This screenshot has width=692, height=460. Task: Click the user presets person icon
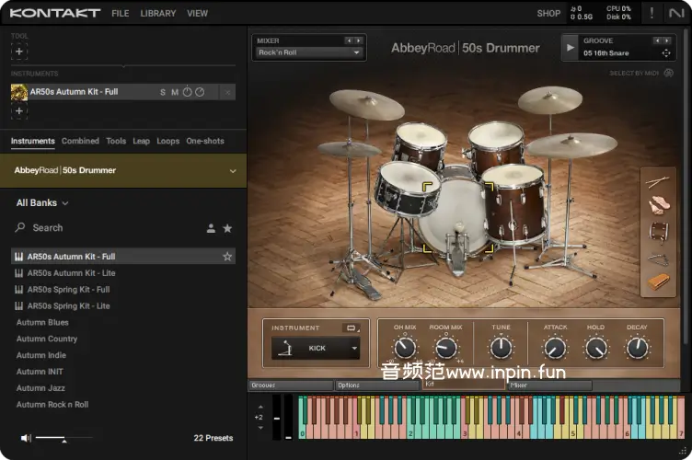[x=211, y=228]
